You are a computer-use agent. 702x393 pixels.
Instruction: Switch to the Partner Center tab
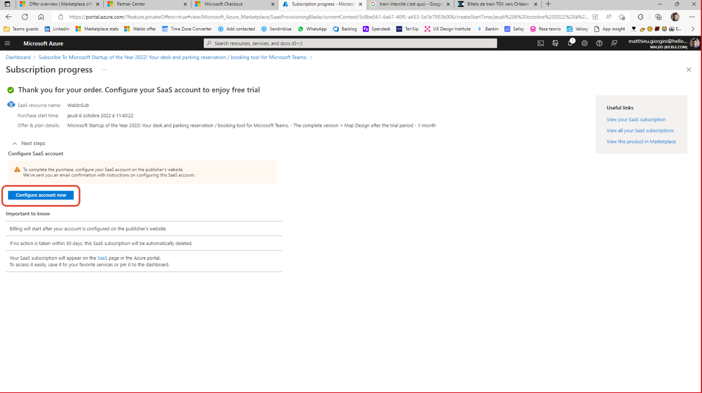[147, 4]
